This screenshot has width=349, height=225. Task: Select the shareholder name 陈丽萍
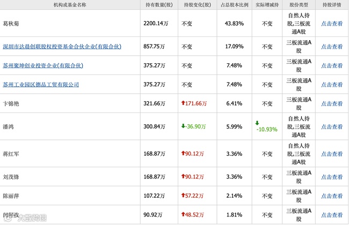pyautogui.click(x=11, y=196)
